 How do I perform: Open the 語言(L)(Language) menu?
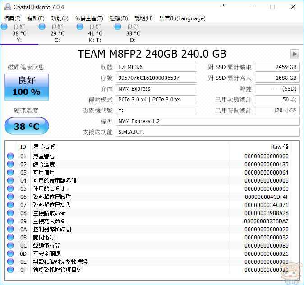(182, 18)
